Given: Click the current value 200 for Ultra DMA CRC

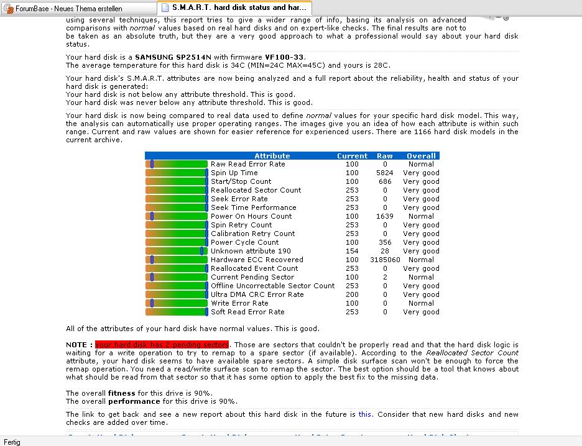Looking at the screenshot, I should pos(352,294).
